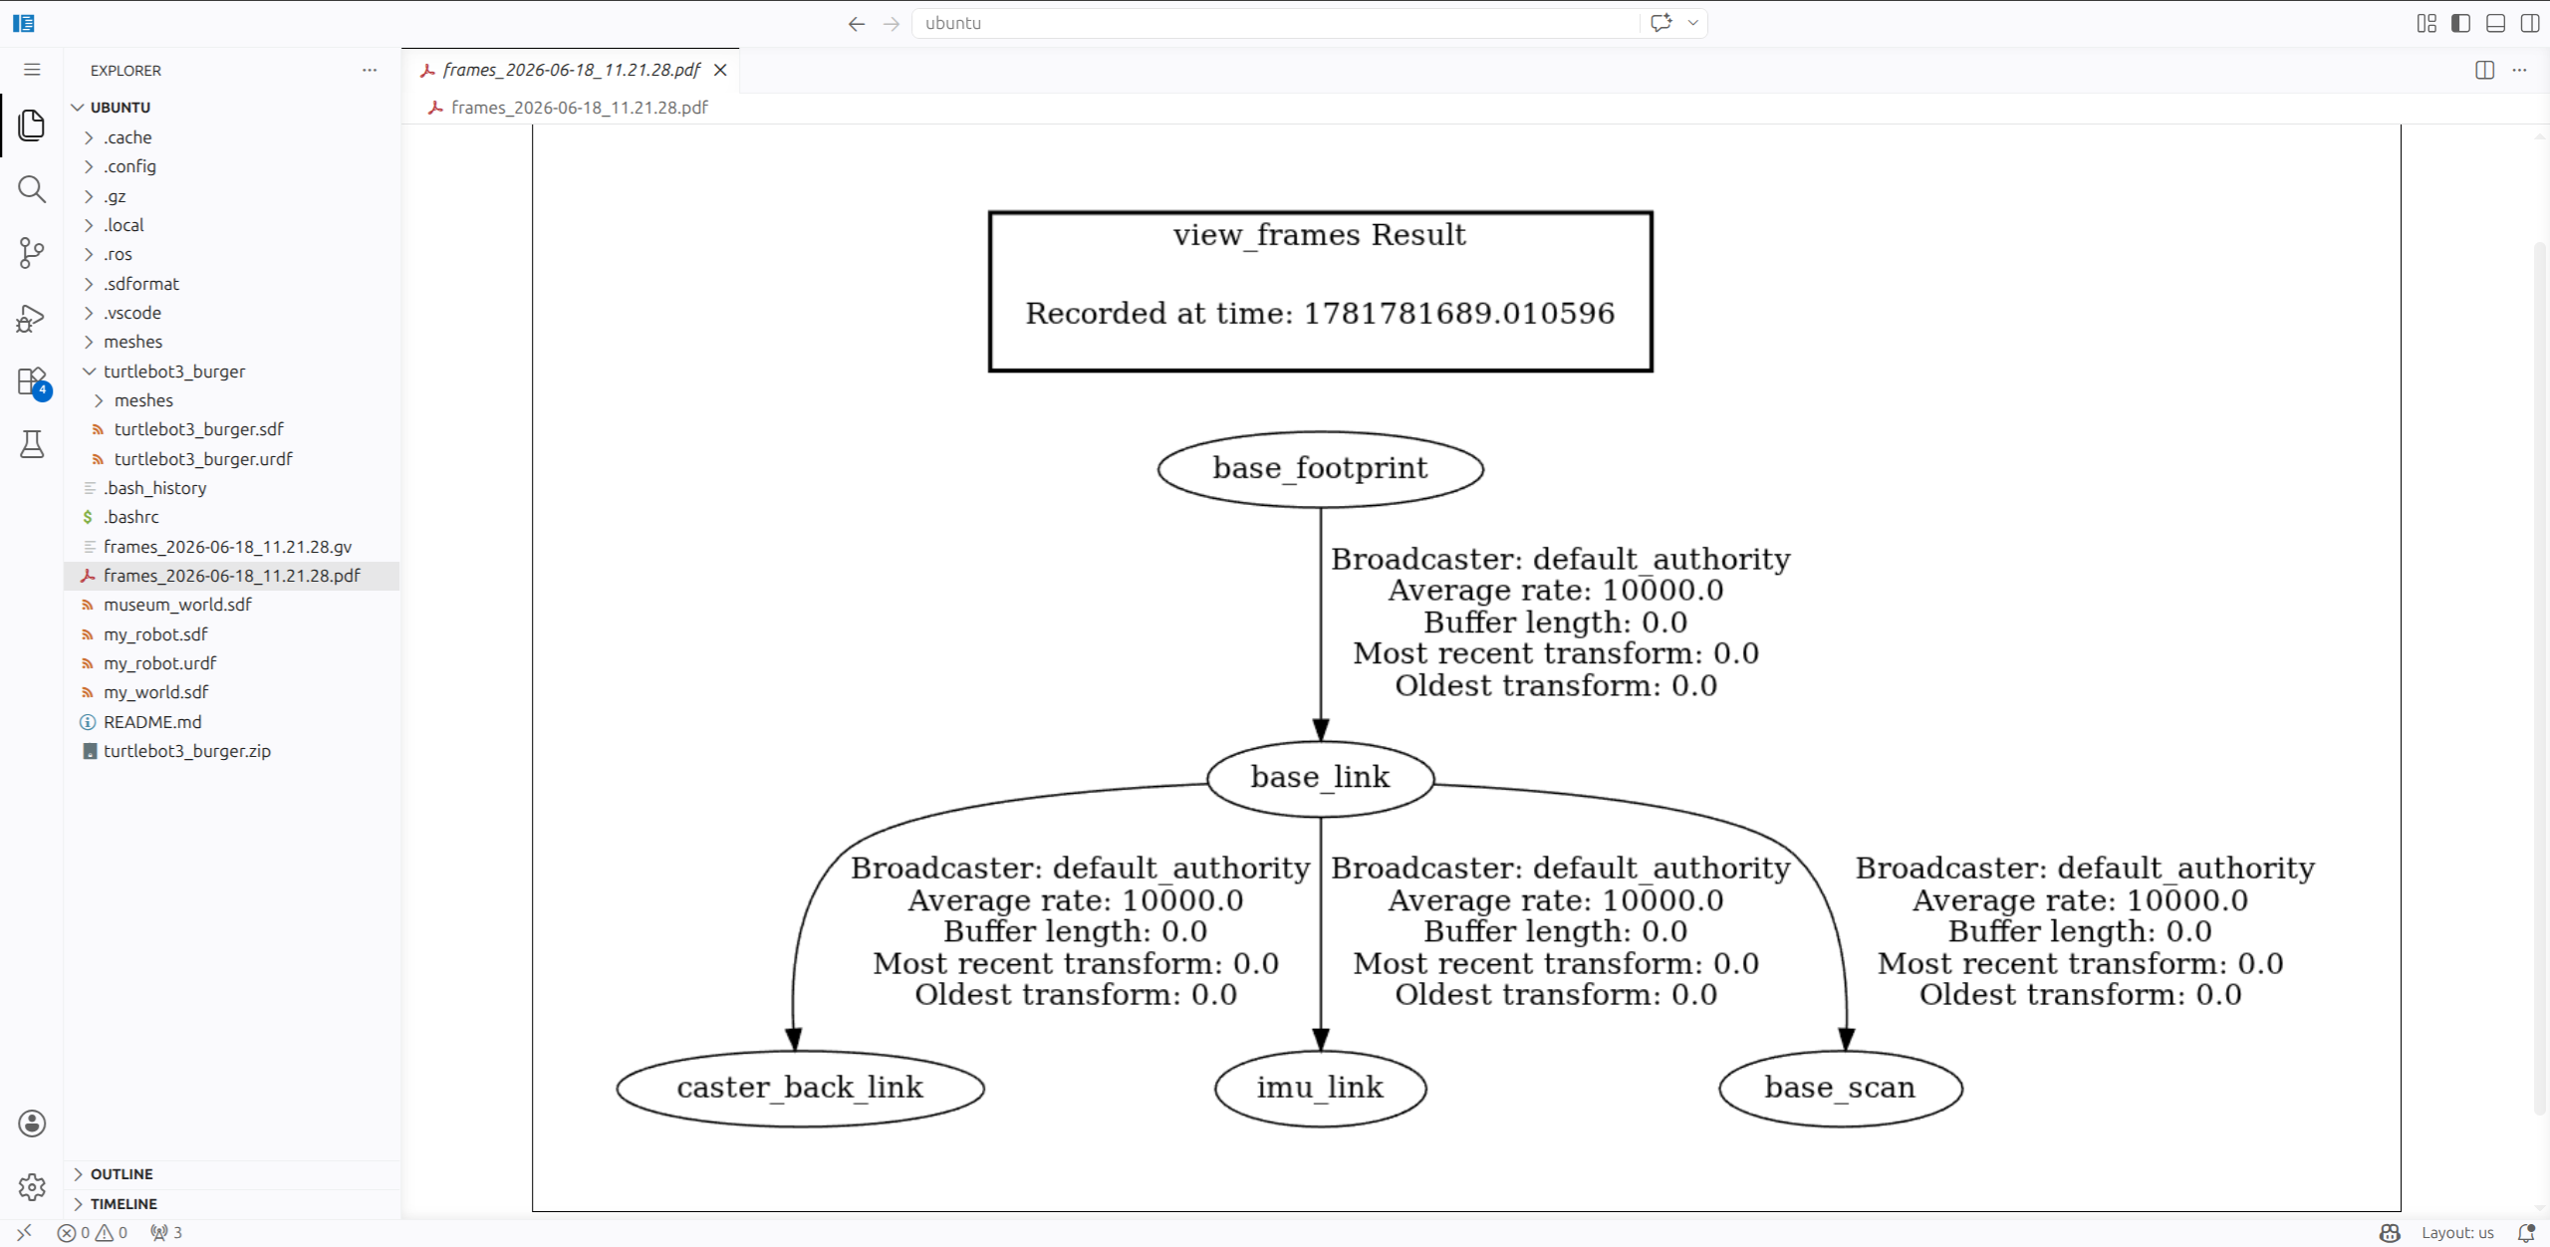Select the frames_2026-06-18_11.21.28.pdf editor tab
The width and height of the screenshot is (2550, 1247).
(x=571, y=70)
